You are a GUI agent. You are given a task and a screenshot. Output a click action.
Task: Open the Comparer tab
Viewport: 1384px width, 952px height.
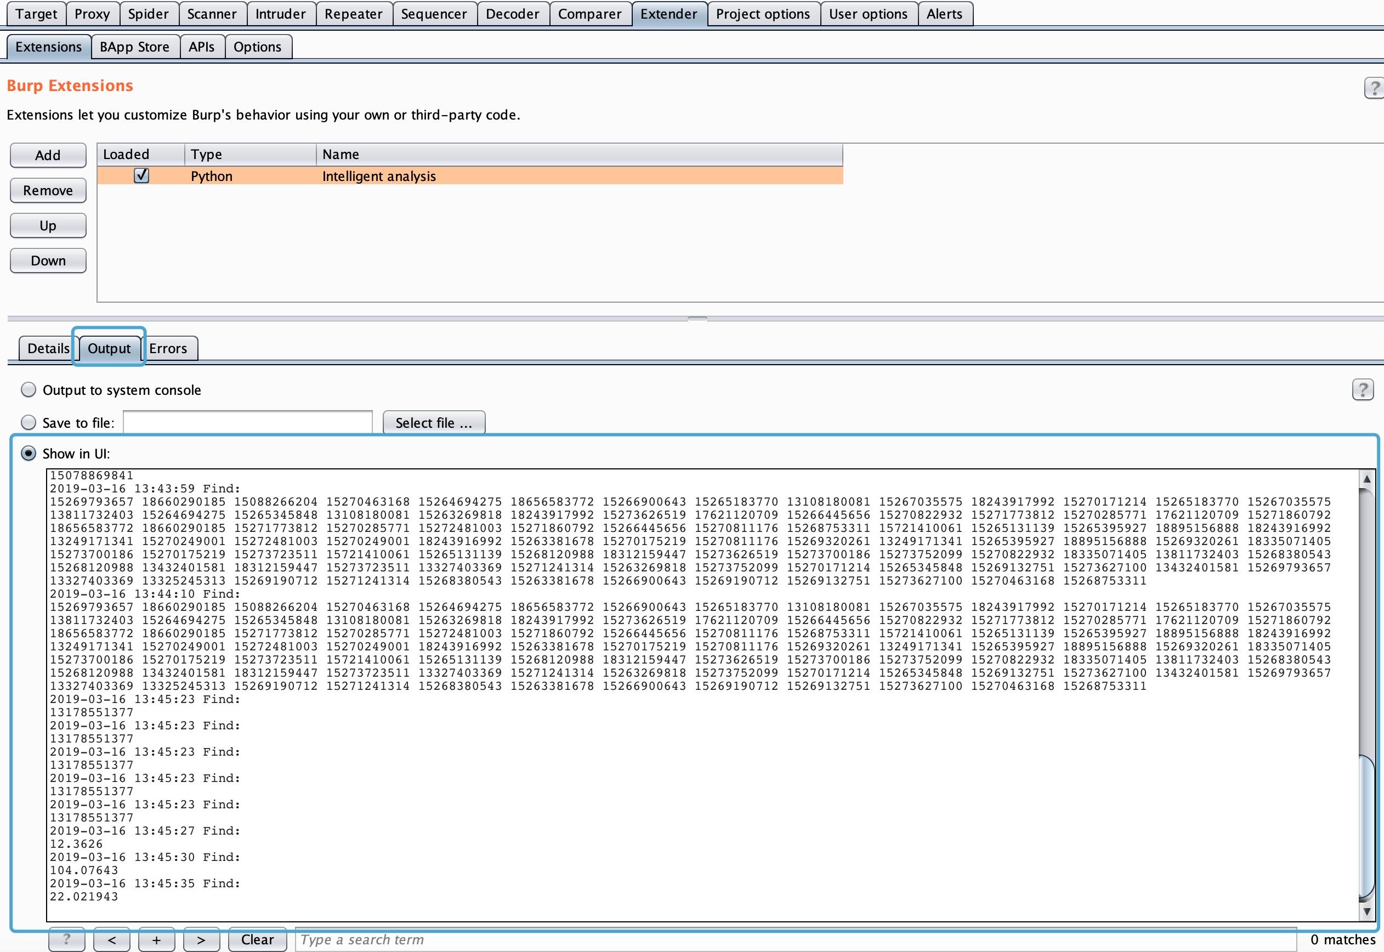[591, 14]
